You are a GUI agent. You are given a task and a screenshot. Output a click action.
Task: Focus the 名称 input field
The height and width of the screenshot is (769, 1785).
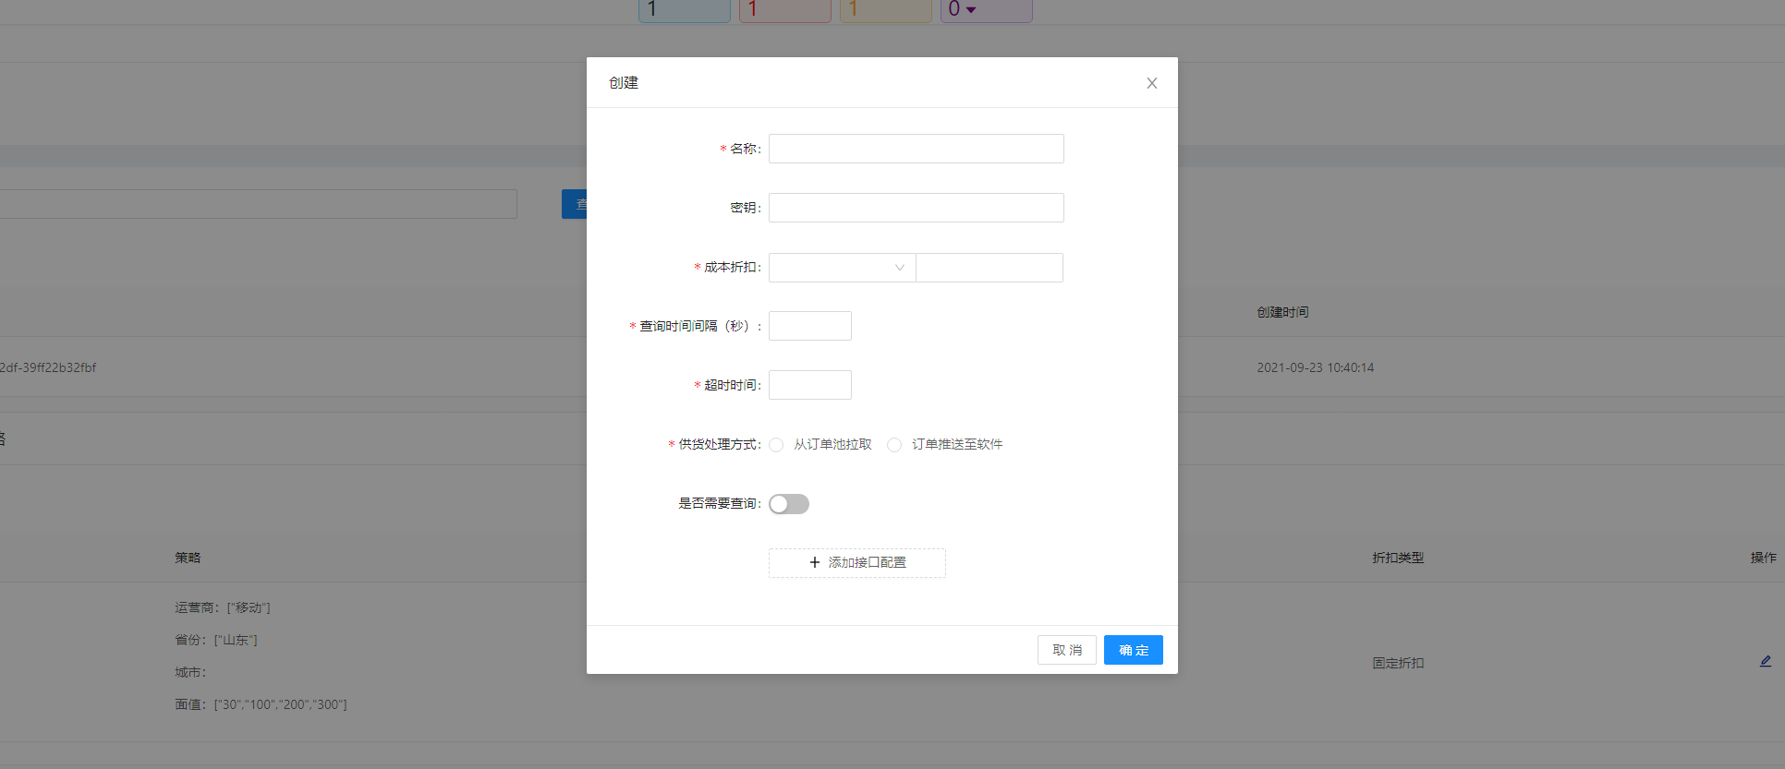tap(917, 149)
